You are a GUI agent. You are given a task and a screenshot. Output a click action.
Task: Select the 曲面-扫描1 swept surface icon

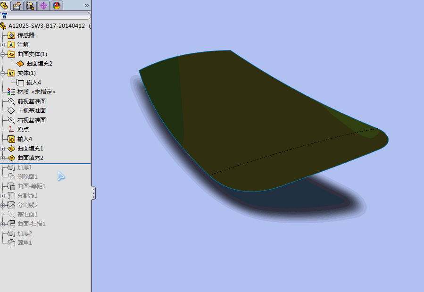(x=11, y=224)
